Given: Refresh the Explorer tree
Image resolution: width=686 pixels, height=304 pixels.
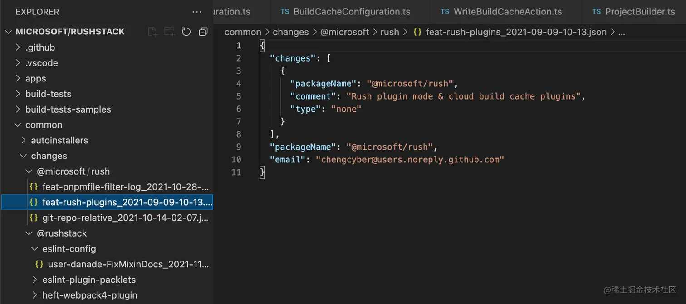Looking at the screenshot, I should tap(186, 32).
